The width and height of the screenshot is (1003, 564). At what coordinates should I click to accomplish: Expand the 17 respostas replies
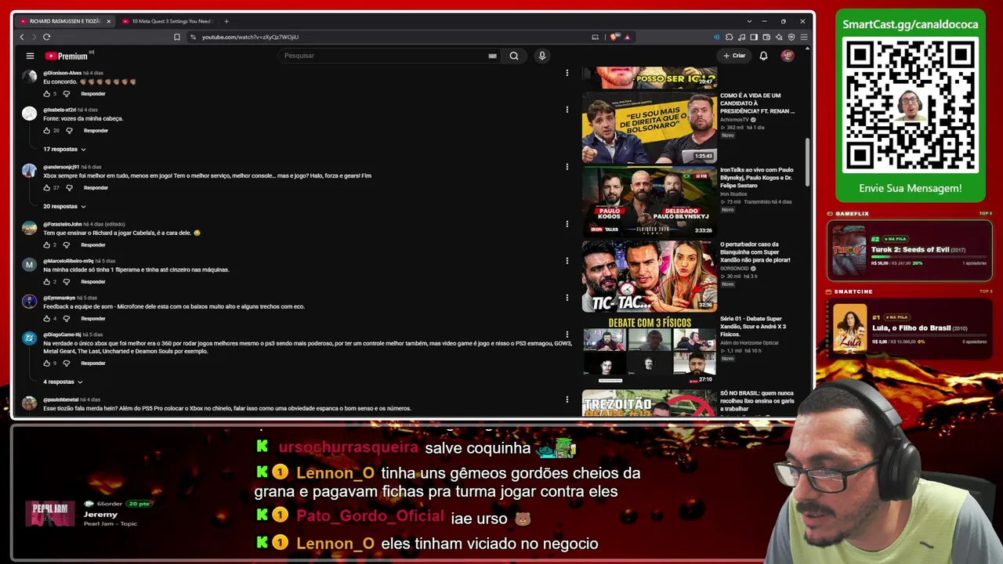pyautogui.click(x=64, y=150)
